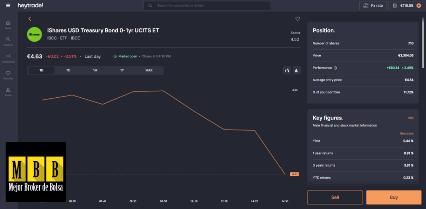This screenshot has height=209, width=426.
Task: Click the search magnifier icon
Action: tap(151, 6)
